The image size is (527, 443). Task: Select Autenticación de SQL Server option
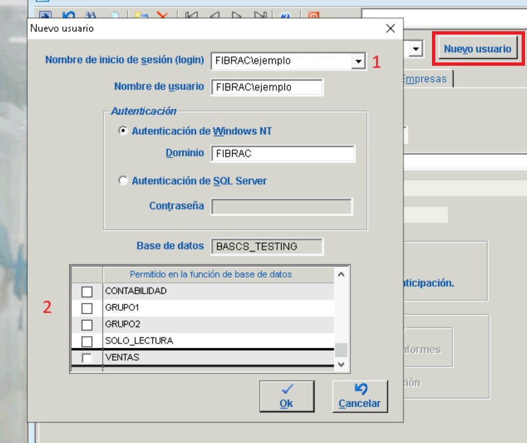click(123, 181)
